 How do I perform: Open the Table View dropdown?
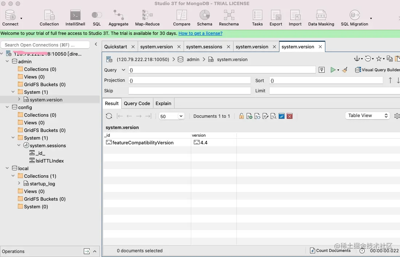(x=367, y=116)
